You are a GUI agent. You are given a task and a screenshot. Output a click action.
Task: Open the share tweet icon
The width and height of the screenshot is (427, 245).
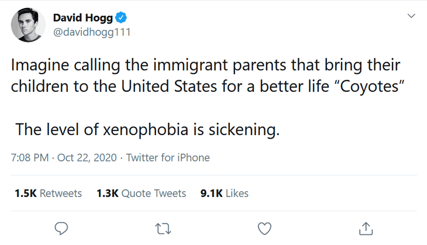365,227
